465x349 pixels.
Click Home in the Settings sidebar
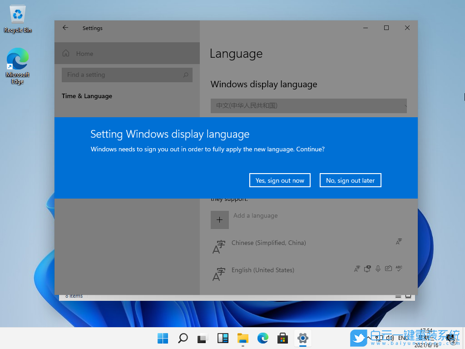point(84,53)
